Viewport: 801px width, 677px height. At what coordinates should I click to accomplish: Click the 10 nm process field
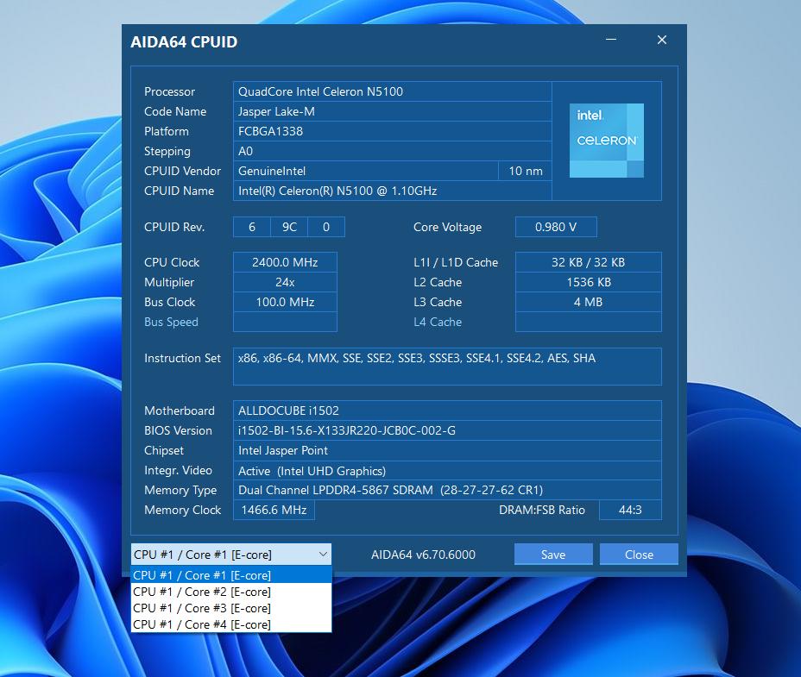pyautogui.click(x=525, y=171)
